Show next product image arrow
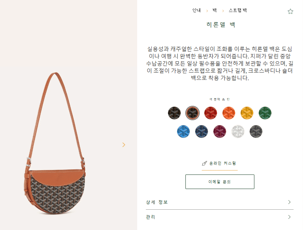 click(124, 145)
